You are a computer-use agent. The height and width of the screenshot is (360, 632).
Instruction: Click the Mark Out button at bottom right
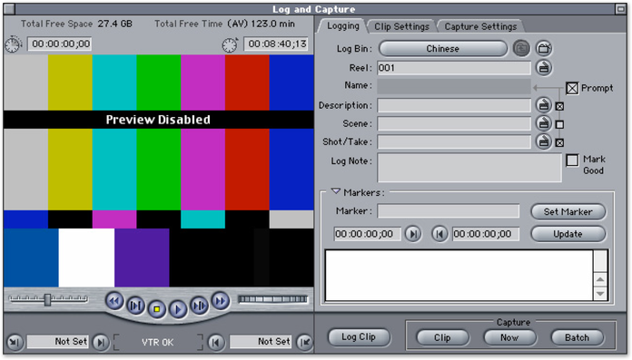click(x=304, y=342)
